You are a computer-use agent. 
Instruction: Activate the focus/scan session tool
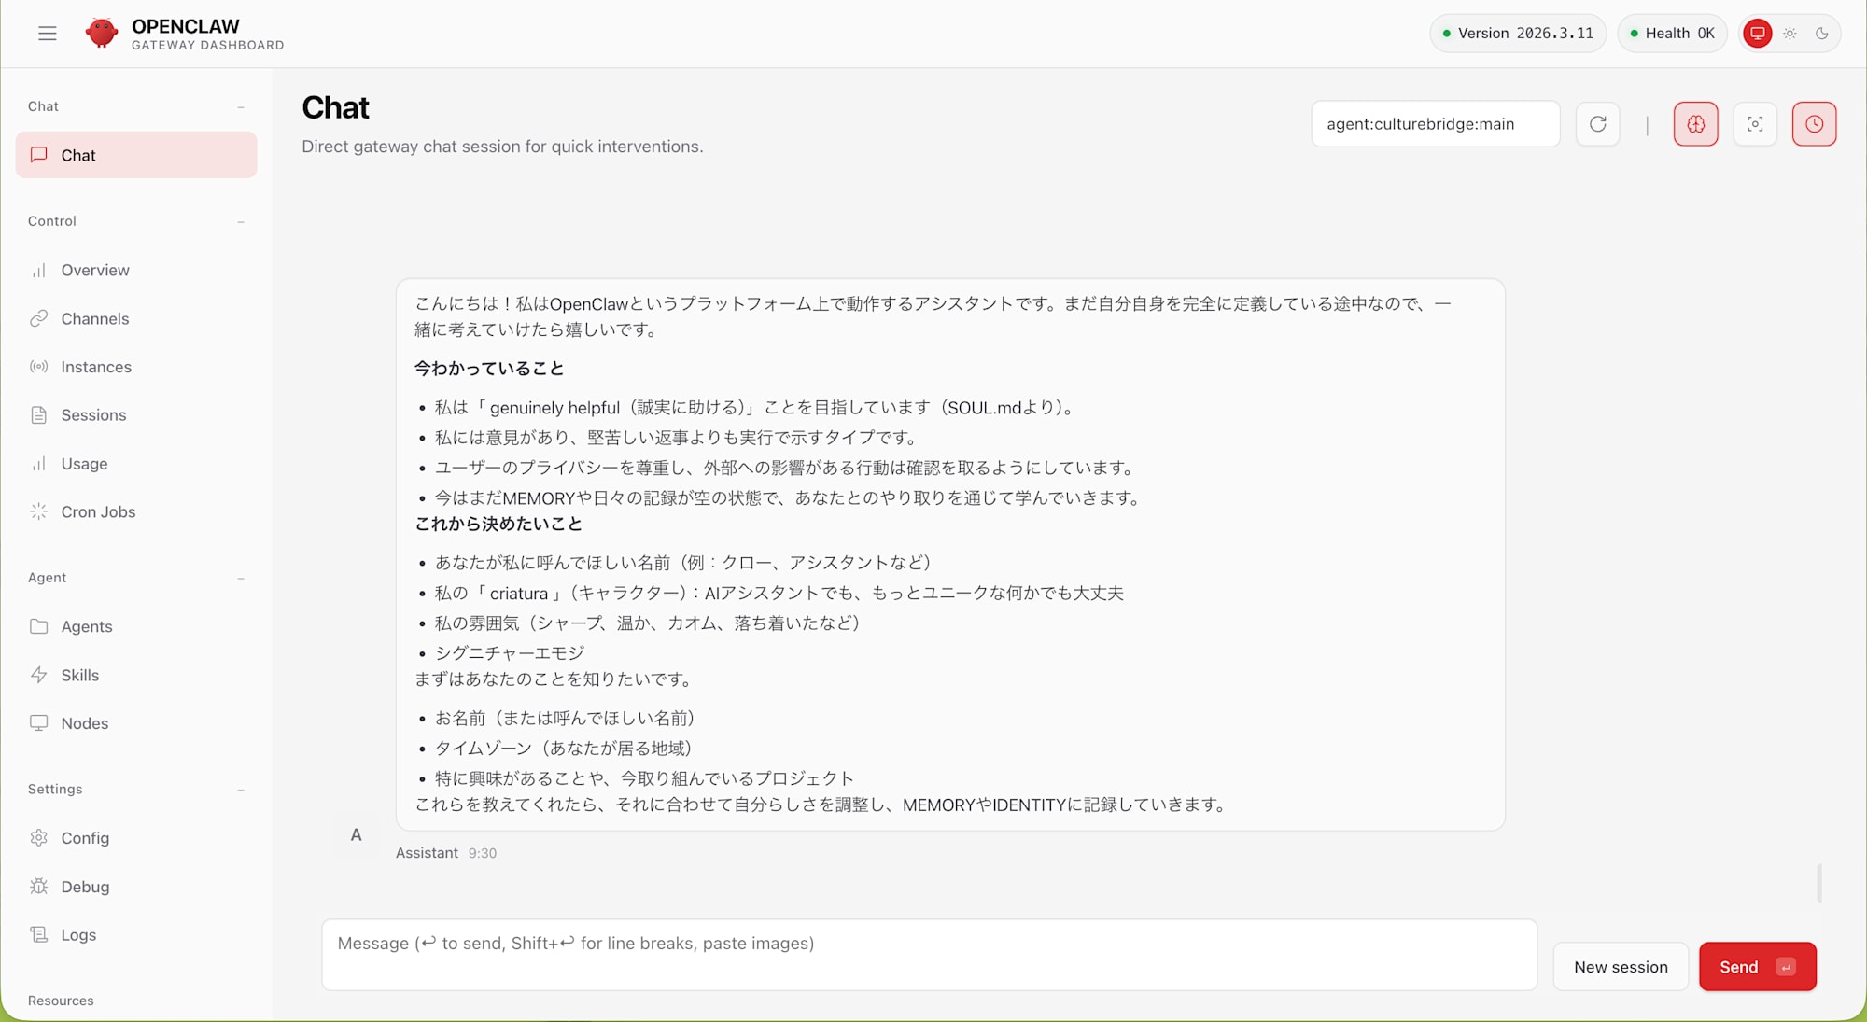tap(1755, 123)
